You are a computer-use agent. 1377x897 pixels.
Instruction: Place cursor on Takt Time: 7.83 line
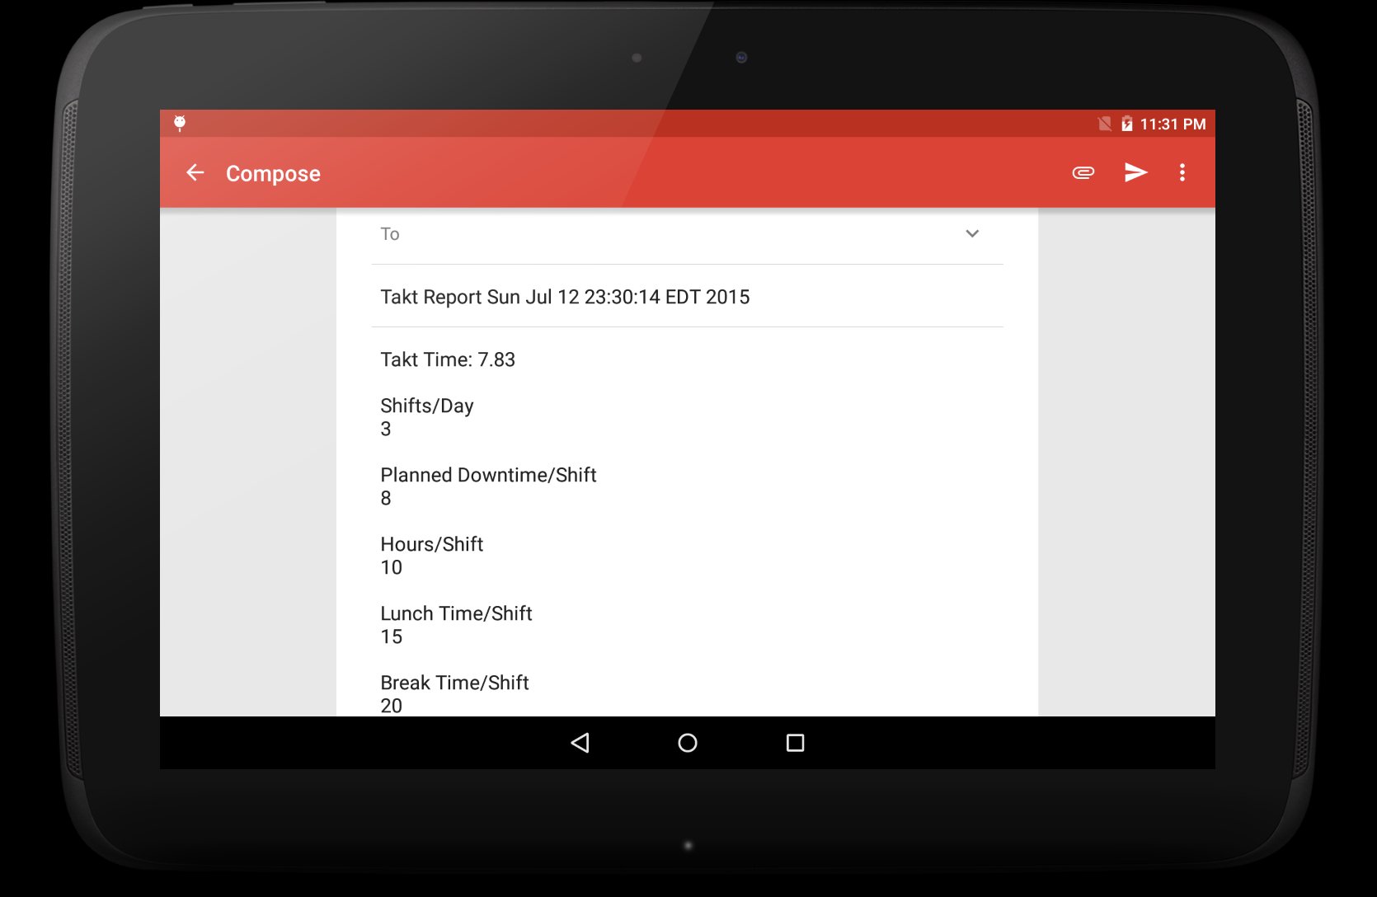[x=448, y=359]
